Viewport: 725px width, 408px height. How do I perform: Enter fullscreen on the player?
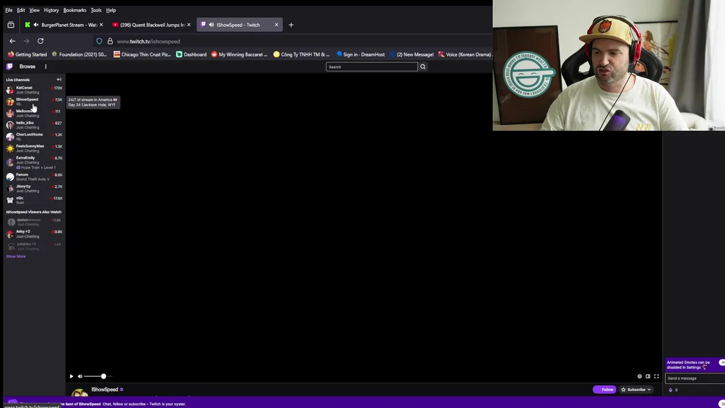[656, 376]
